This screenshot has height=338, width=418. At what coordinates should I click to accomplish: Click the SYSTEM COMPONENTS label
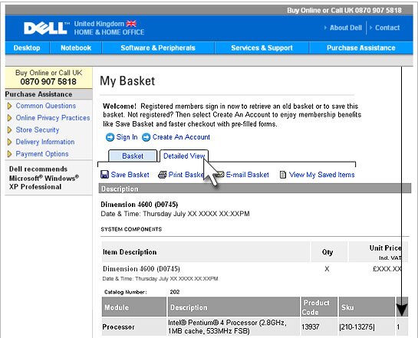(131, 229)
